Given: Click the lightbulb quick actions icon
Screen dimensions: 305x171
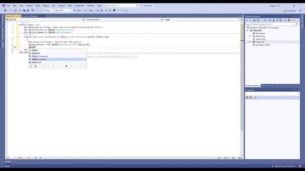Looking at the screenshot, I should 15,47.
